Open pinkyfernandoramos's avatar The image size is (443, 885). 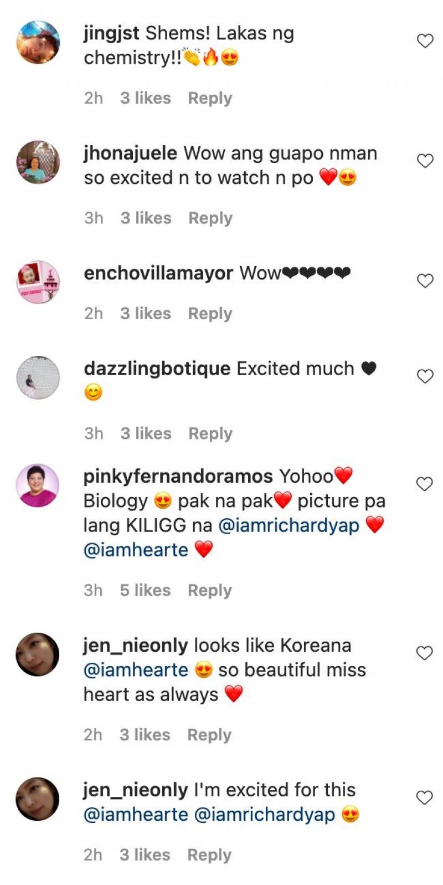point(38,485)
